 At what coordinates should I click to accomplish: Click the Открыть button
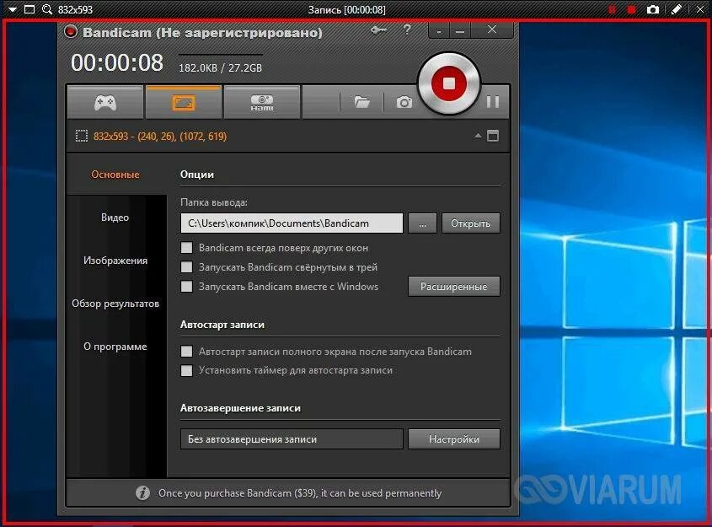pyautogui.click(x=470, y=223)
